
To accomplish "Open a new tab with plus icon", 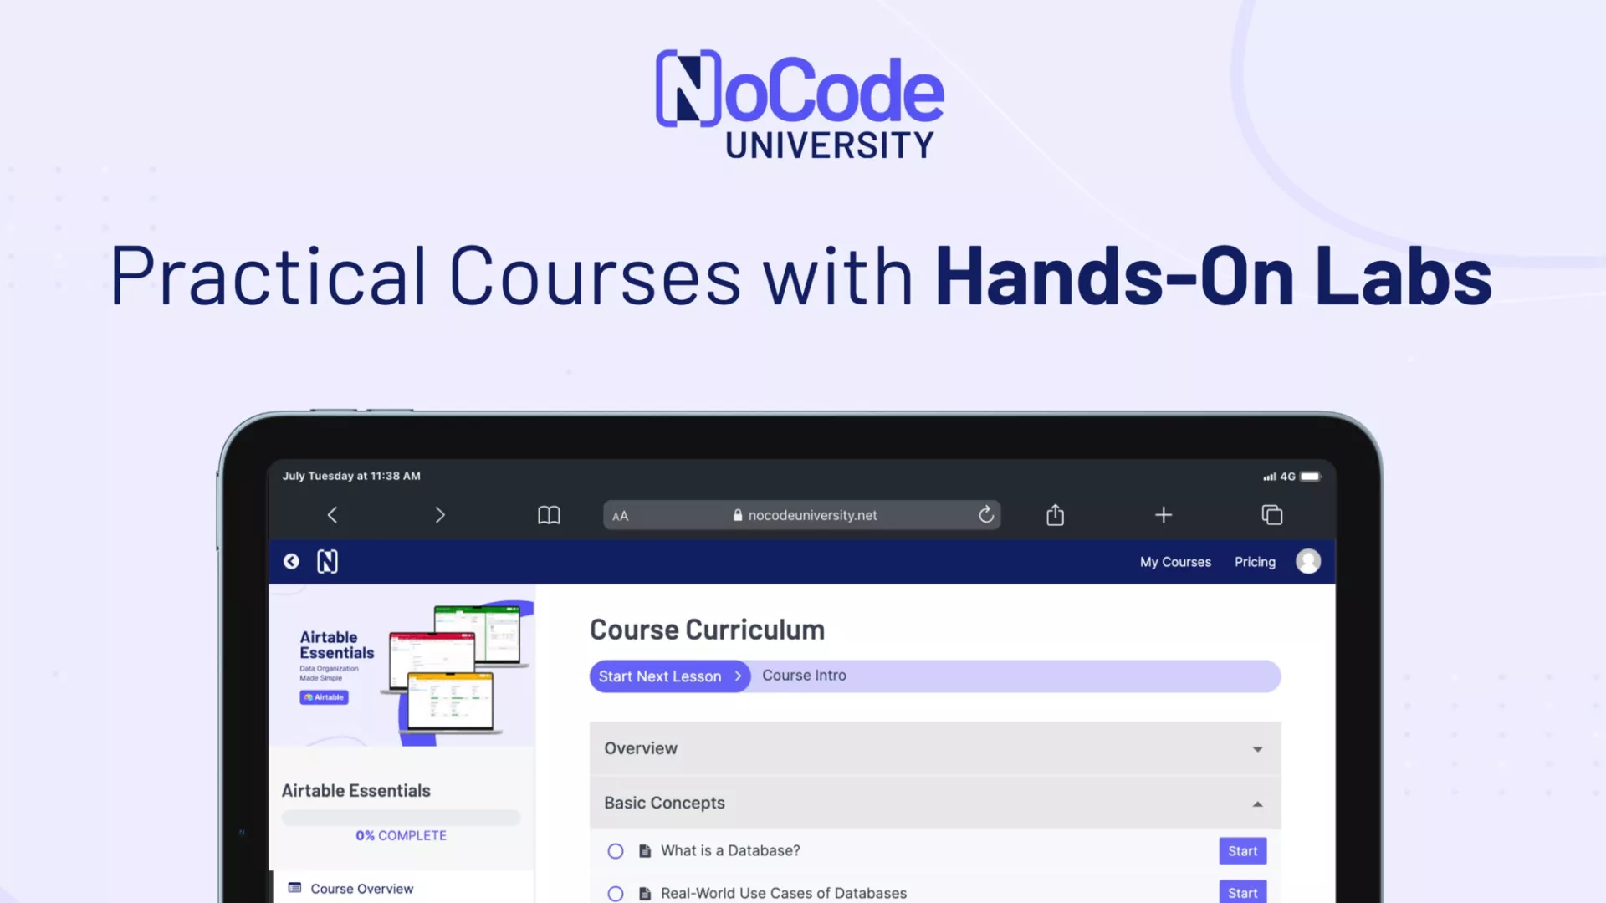I will point(1163,515).
